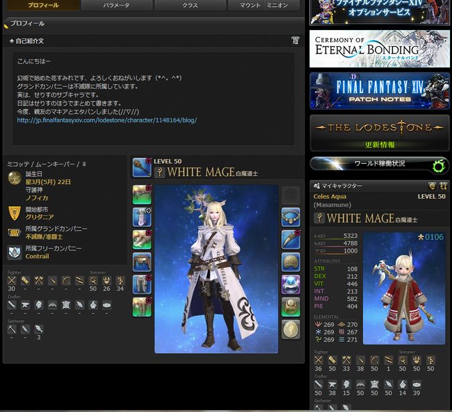Select the body armor slot icon
The height and width of the screenshot is (412, 452).
142,217
